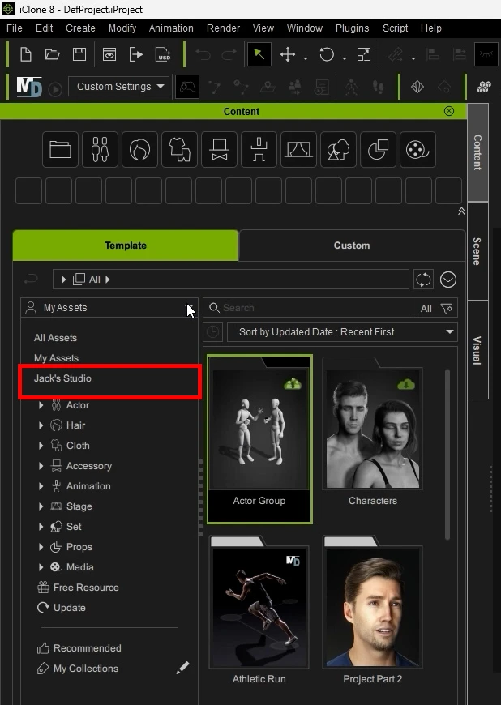Open the Scene category curtain icon
This screenshot has height=705, width=501.
tap(298, 150)
